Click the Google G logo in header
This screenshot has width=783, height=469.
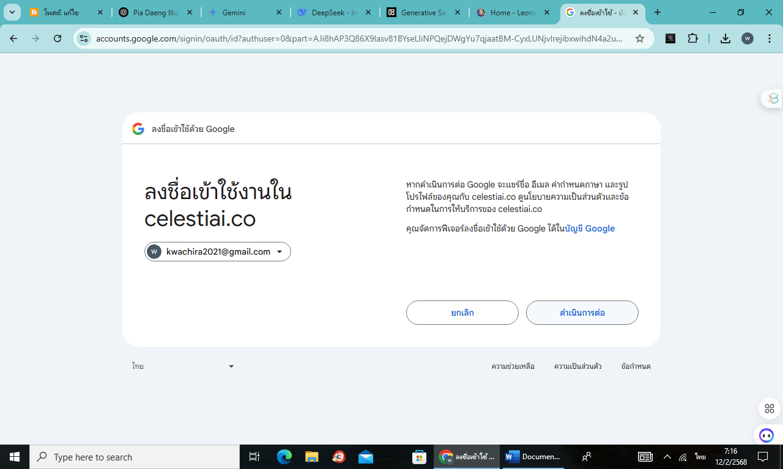click(138, 129)
